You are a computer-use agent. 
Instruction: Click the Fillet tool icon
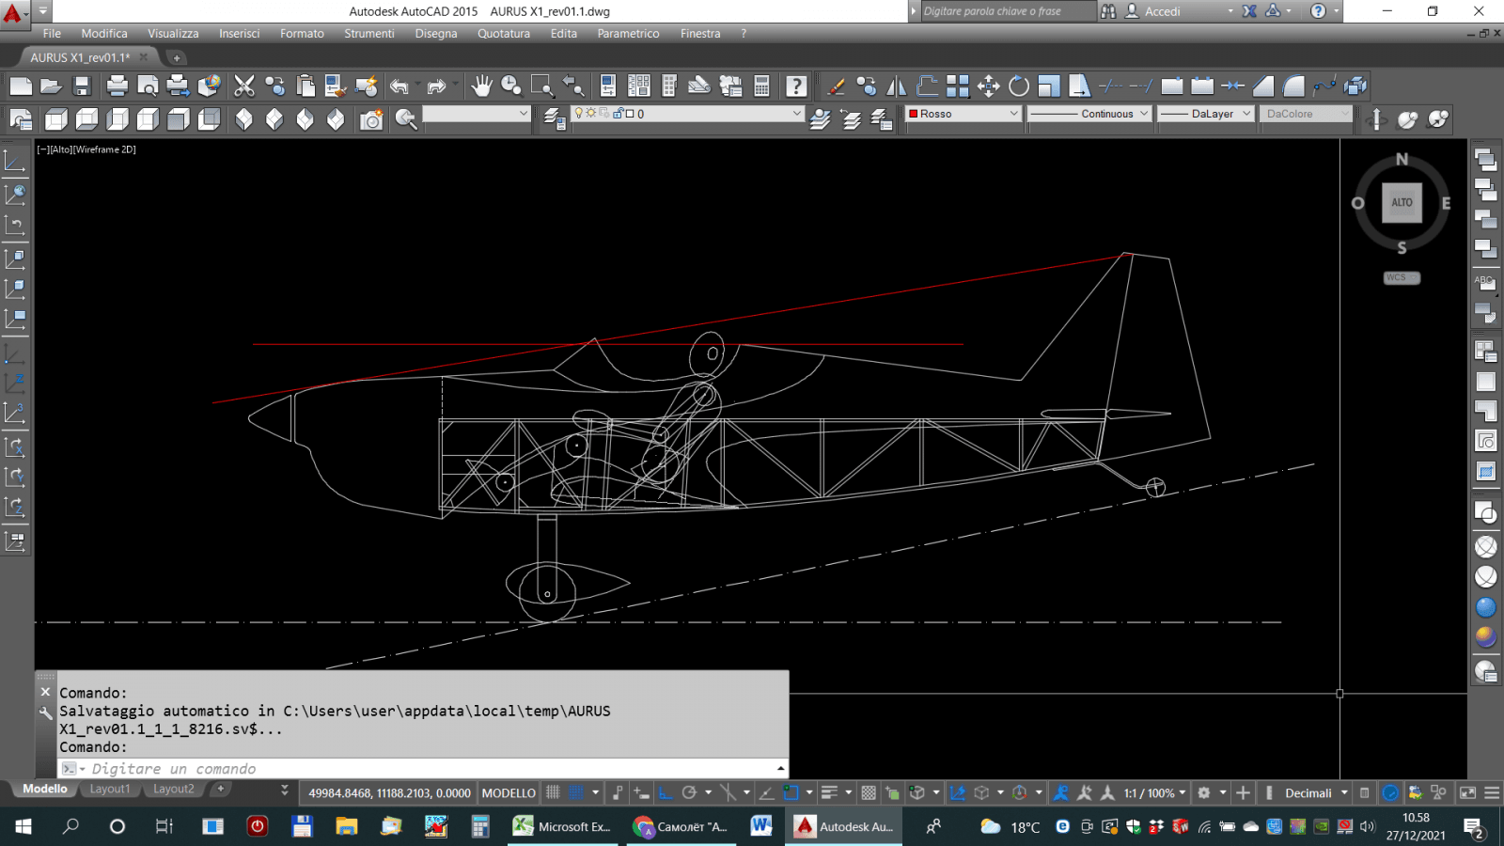click(x=1293, y=86)
